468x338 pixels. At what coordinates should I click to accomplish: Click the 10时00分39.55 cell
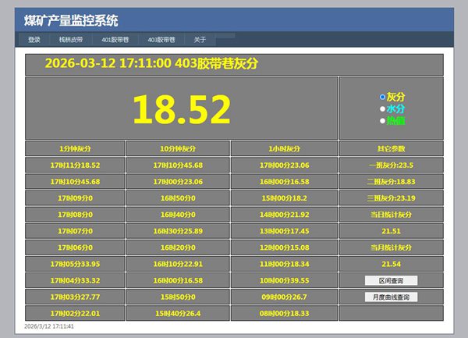(285, 280)
